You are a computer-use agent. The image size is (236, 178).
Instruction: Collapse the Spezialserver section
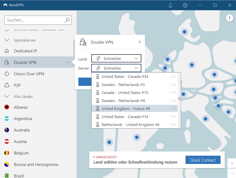7,40
